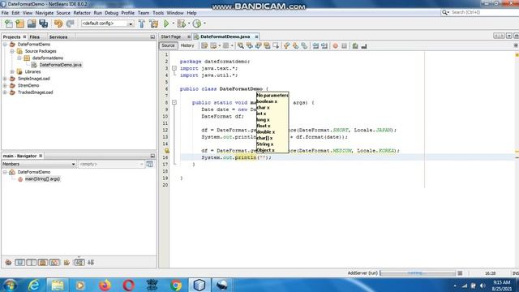The height and width of the screenshot is (292, 519).
Task: Open Google Chrome from the taskbar
Action: pyautogui.click(x=176, y=285)
